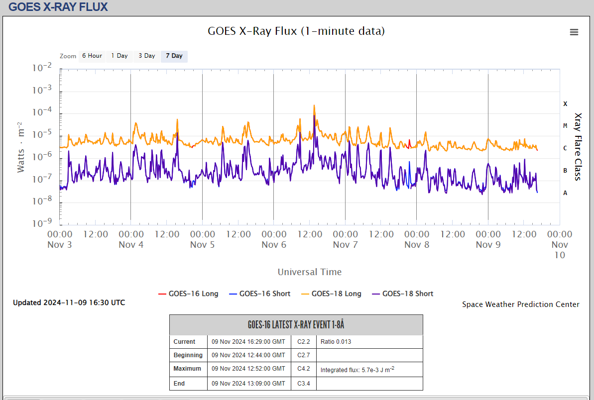Screen dimensions: 594x400
Task: Select the 6 Hour zoom option
Action: 92,56
